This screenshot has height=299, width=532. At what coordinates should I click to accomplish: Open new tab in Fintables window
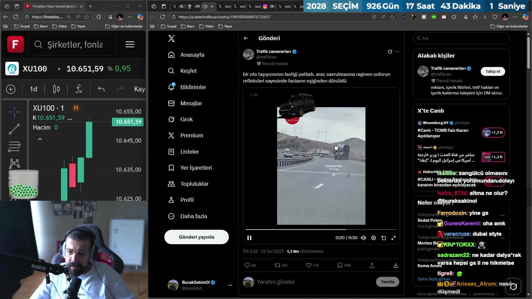(91, 6)
